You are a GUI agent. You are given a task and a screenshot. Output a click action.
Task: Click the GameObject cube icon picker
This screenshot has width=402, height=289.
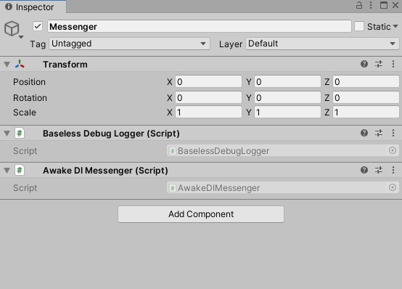pos(13,29)
